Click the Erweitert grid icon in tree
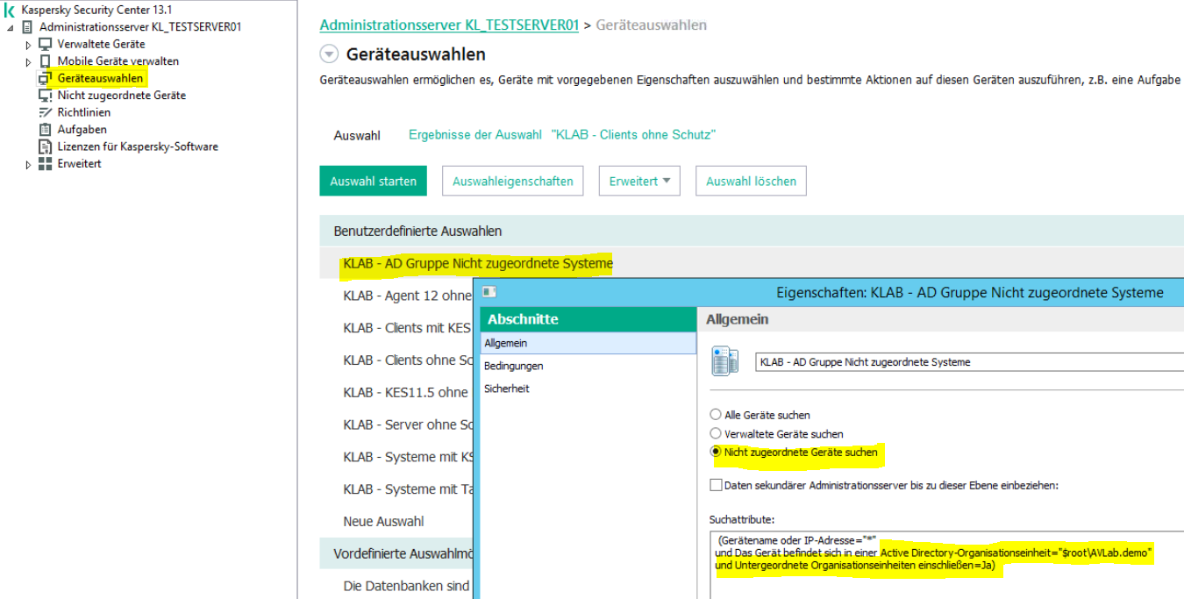Viewport: 1184px width, 599px height. [46, 164]
